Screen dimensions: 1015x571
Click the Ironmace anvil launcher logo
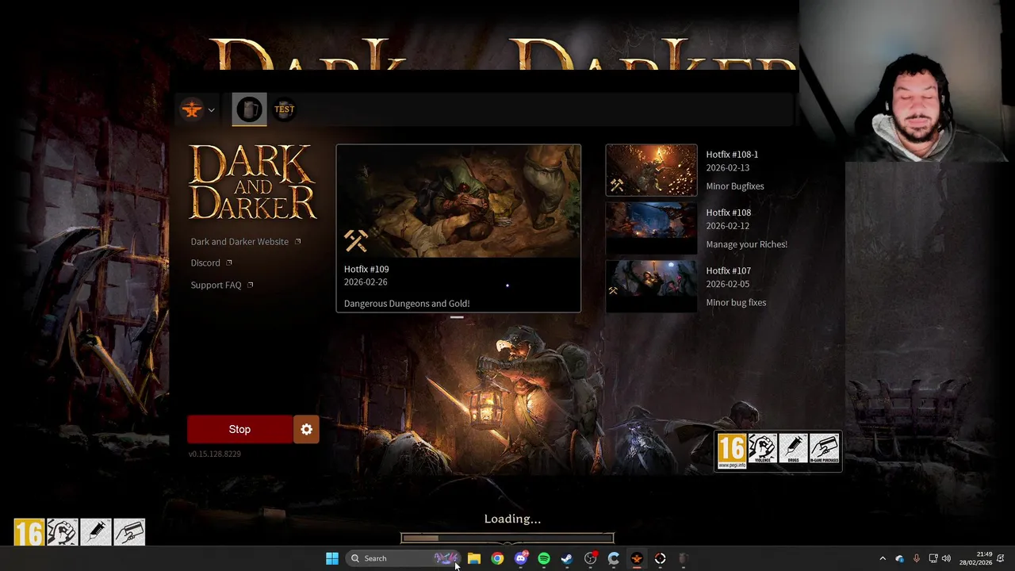(191, 110)
